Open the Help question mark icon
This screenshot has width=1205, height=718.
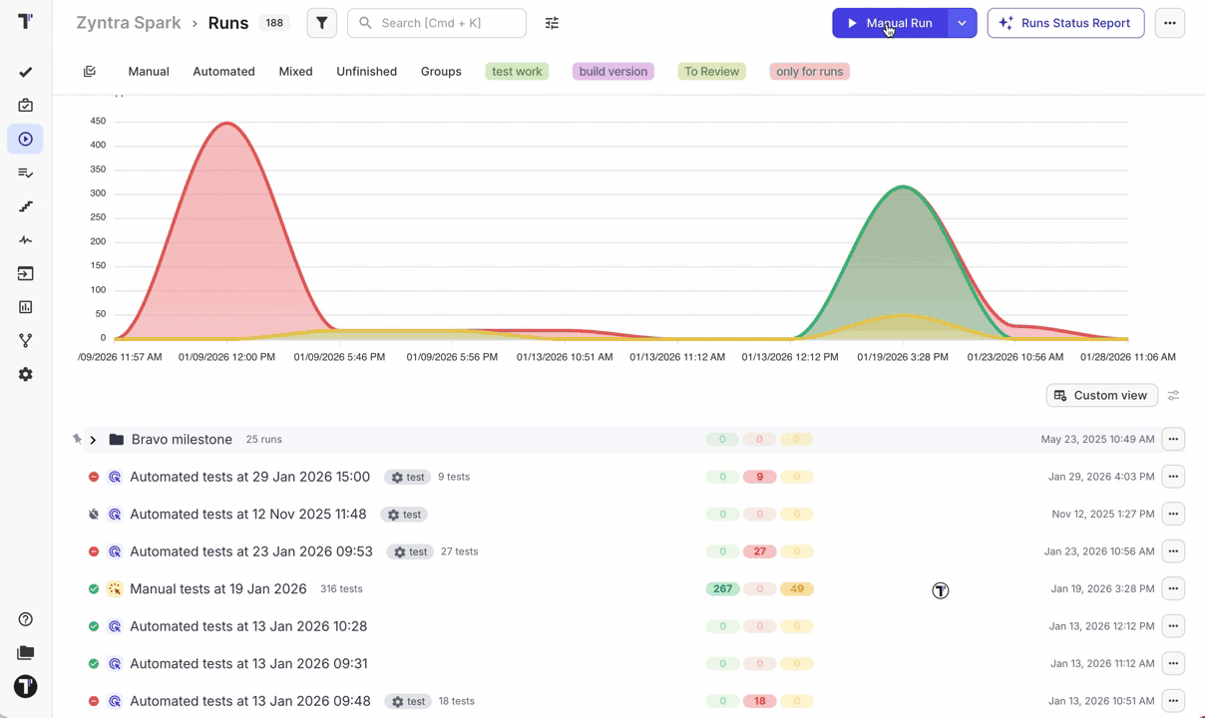tap(25, 619)
